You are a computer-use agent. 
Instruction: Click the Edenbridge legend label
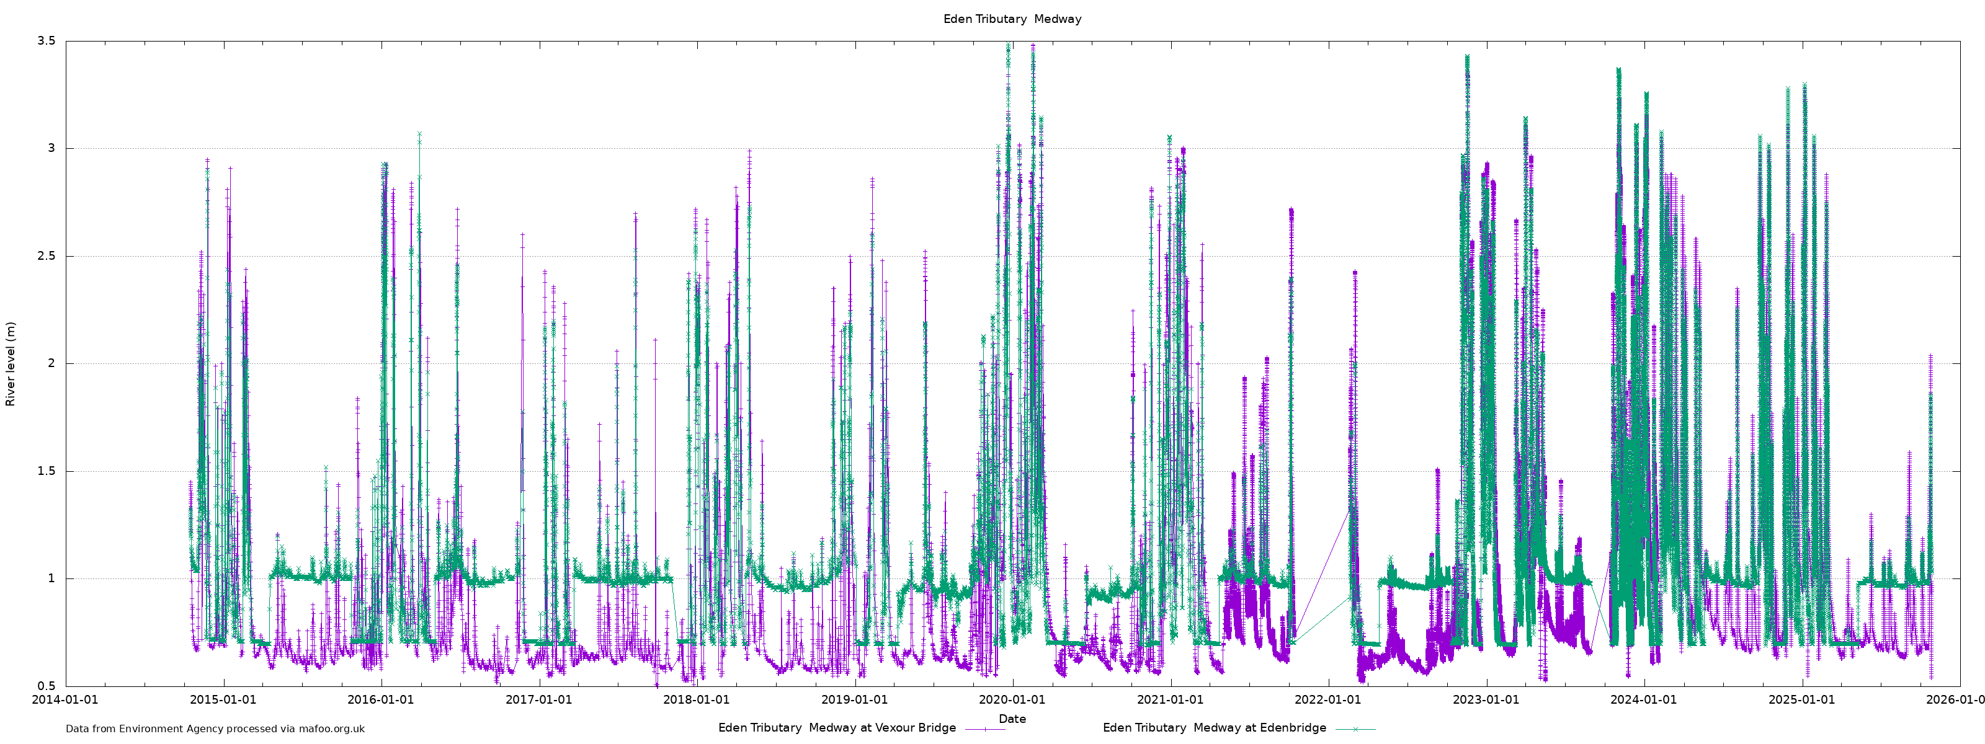[1214, 728]
